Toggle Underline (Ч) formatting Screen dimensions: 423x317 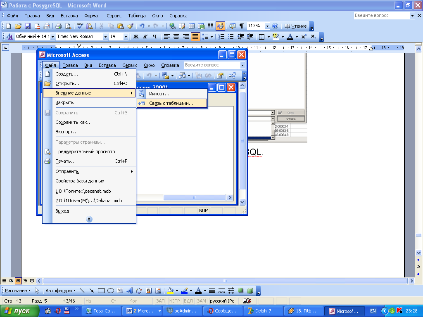(154, 37)
